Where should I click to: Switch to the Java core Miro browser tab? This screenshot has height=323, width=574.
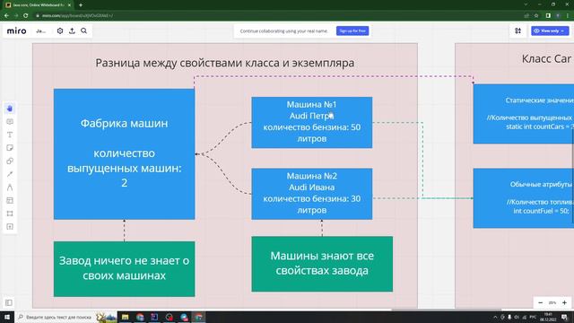(38, 5)
